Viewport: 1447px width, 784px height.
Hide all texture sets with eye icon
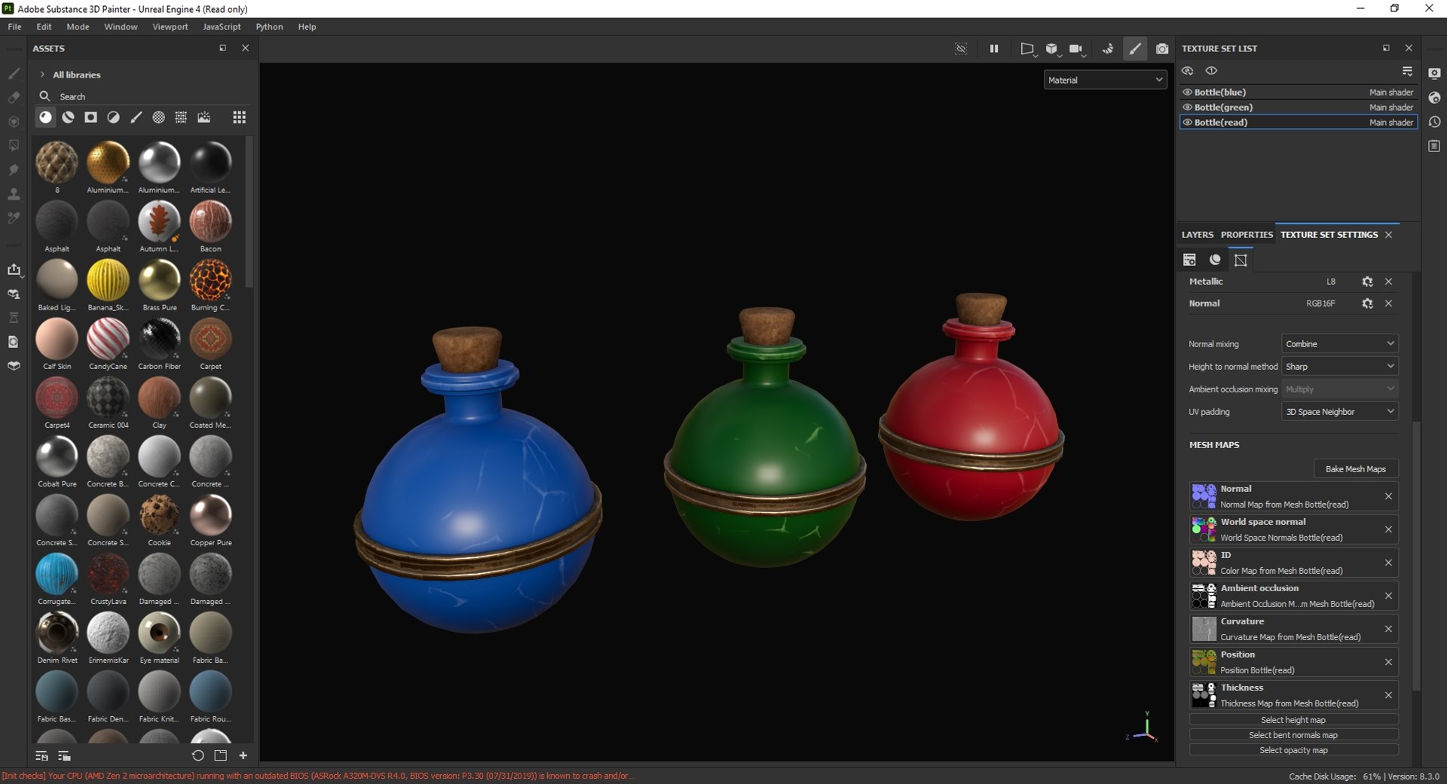pos(1188,71)
